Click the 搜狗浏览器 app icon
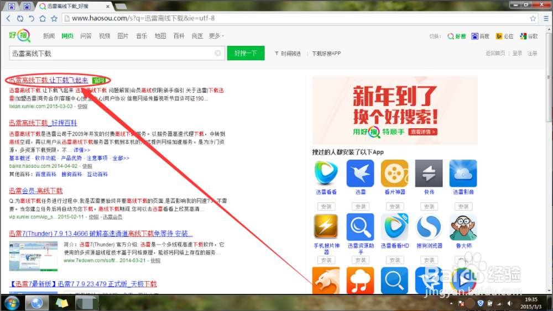This screenshot has width=553, height=311. coord(429,227)
